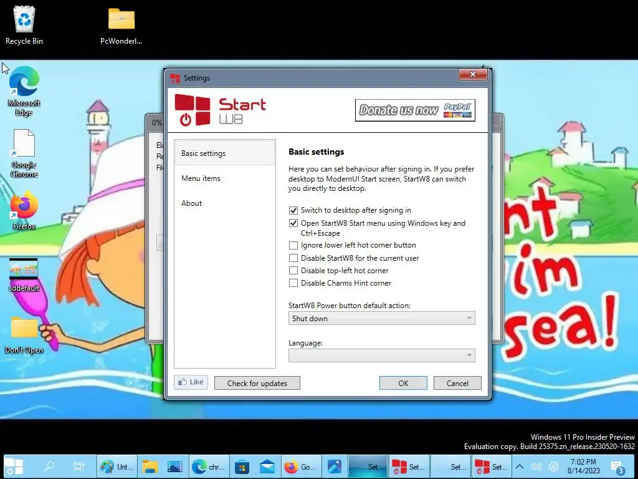Viewport: 638px width, 479px height.
Task: Open the Mail app from taskbar
Action: (267, 467)
